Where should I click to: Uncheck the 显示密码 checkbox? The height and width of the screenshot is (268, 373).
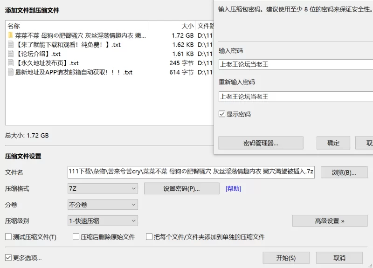222,114
